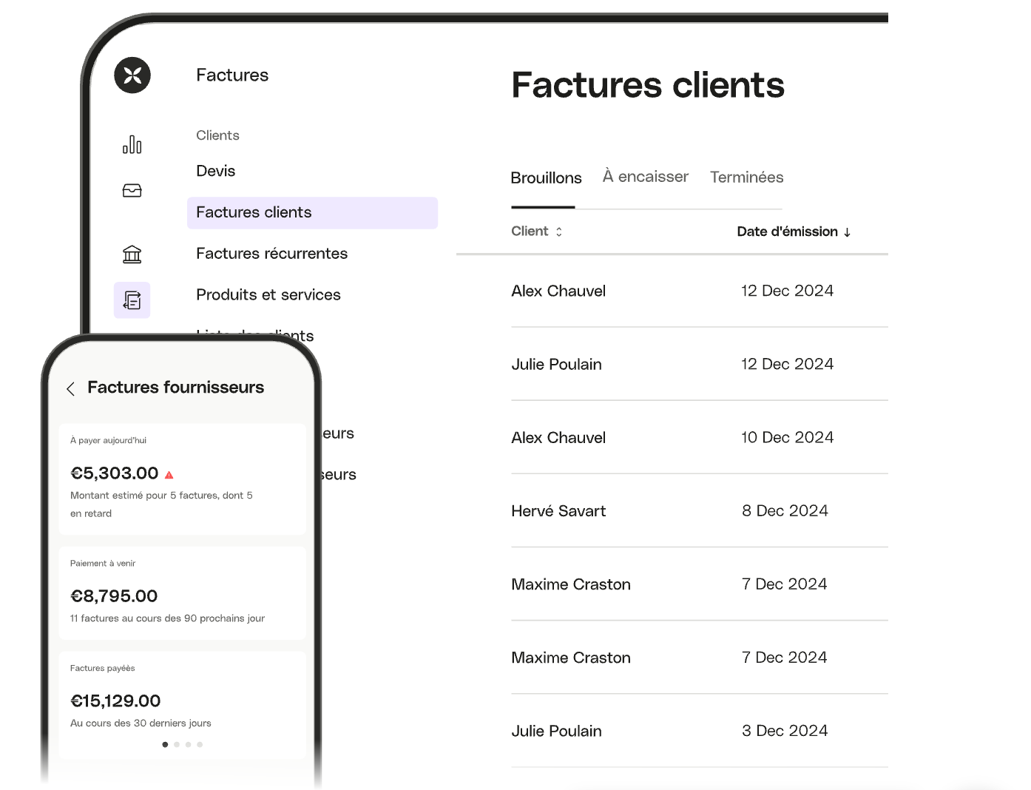
Task: Click the app logo icon
Action: click(132, 75)
